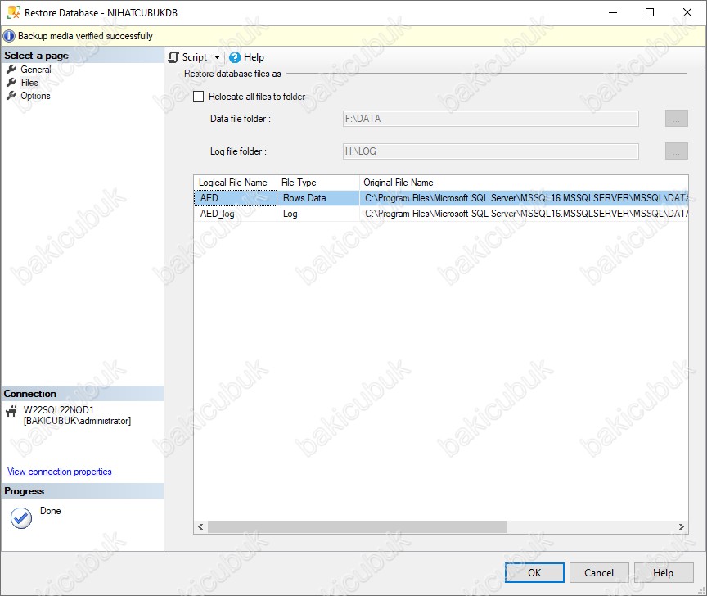Click the Options wrench icon
Viewport: 707px width, 596px height.
[11, 96]
